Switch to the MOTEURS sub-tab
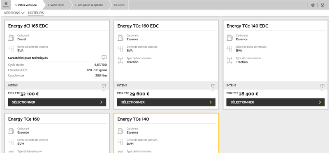Screen dimensions: 329x153 pos(36,13)
